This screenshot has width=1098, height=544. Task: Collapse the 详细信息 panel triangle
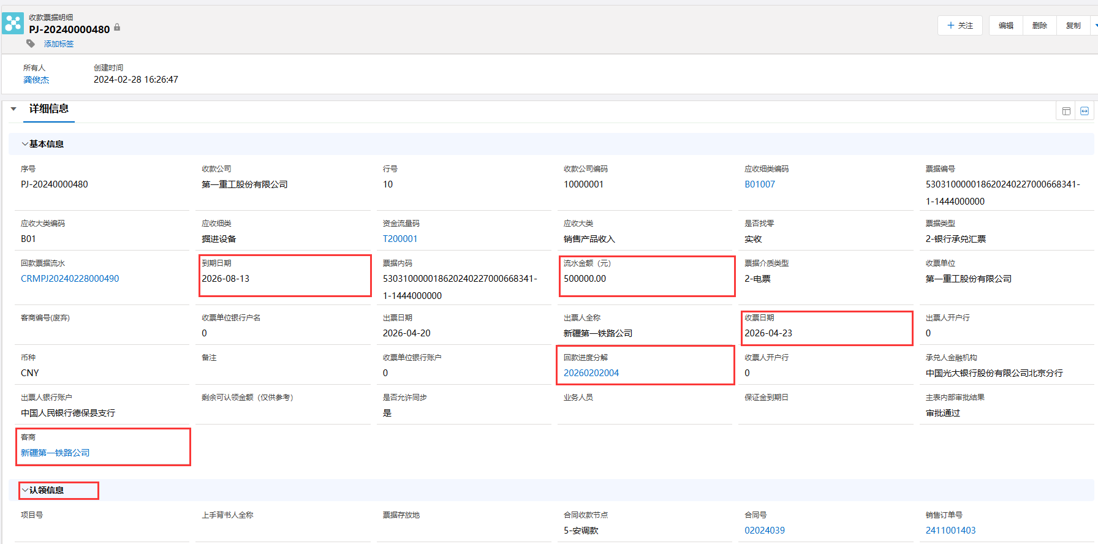pos(13,109)
